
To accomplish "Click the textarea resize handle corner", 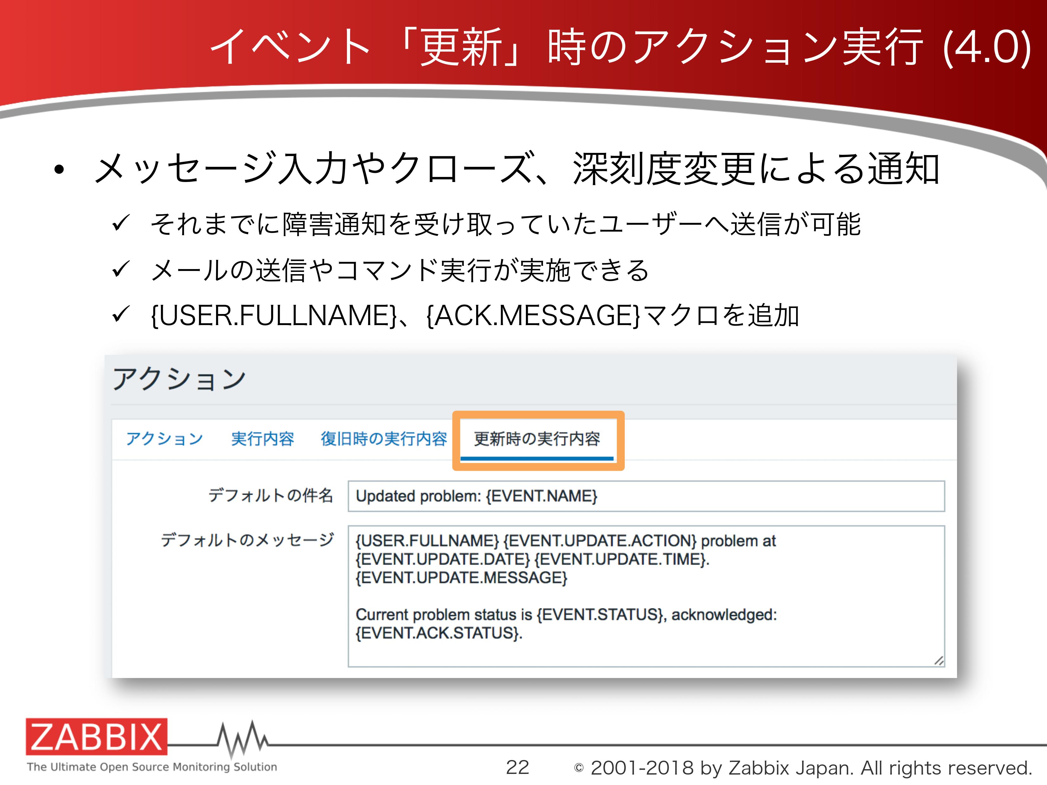I will (x=939, y=661).
